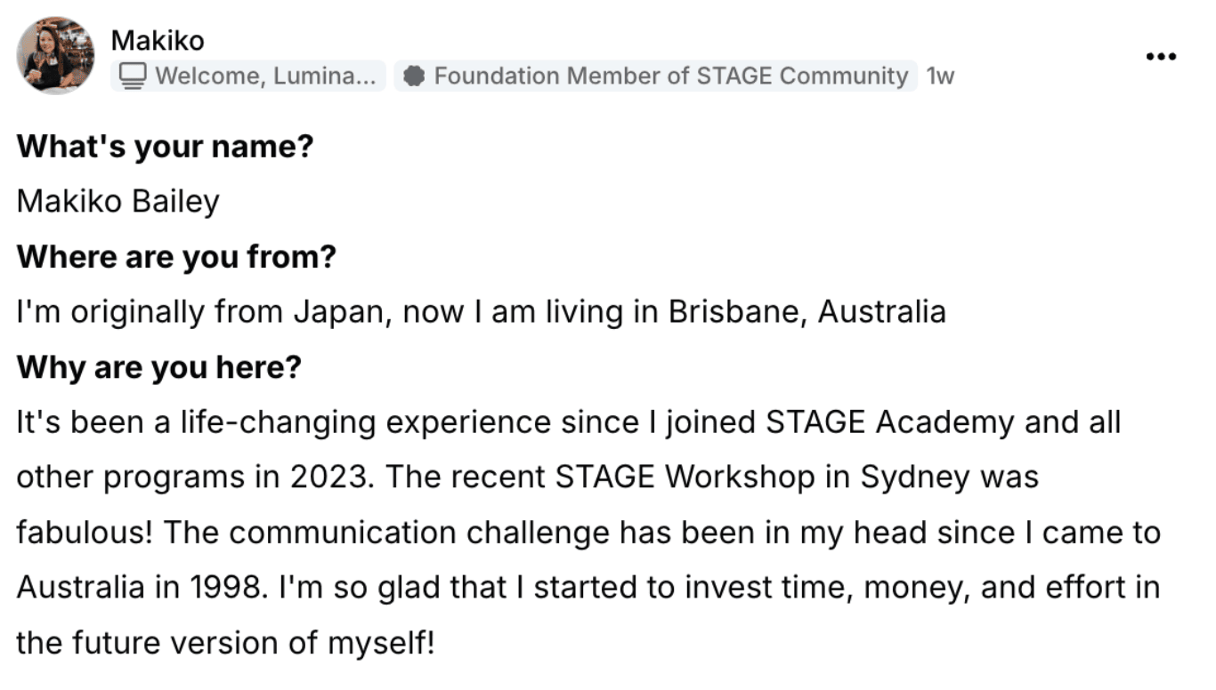The width and height of the screenshot is (1216, 690).
Task: Click the "Where are you from?" heading
Action: pos(176,257)
